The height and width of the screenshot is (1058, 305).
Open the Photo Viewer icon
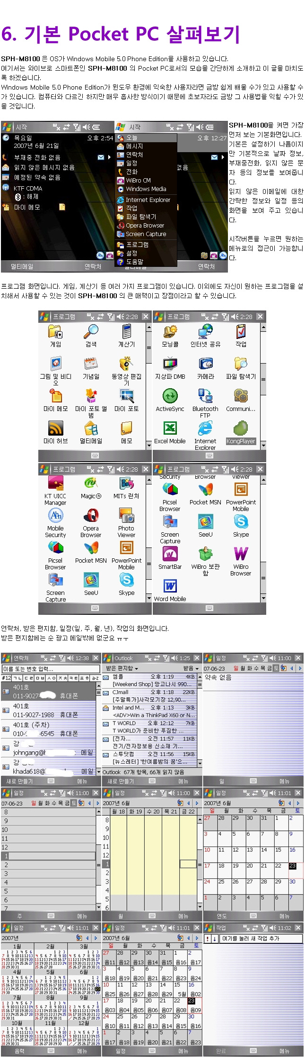(x=126, y=516)
